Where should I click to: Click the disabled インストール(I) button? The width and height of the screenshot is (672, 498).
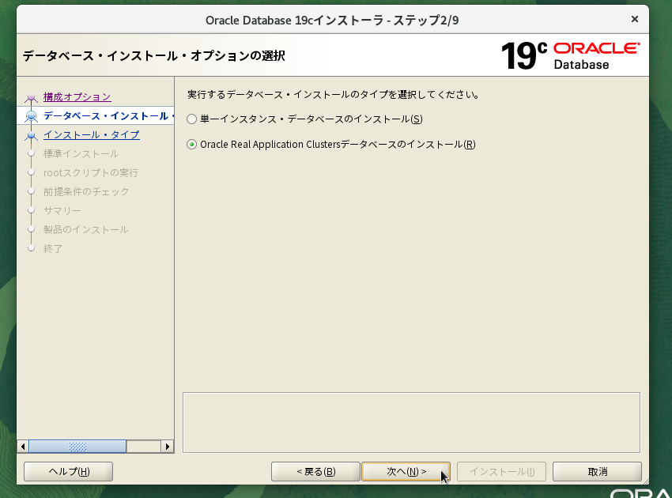[501, 471]
